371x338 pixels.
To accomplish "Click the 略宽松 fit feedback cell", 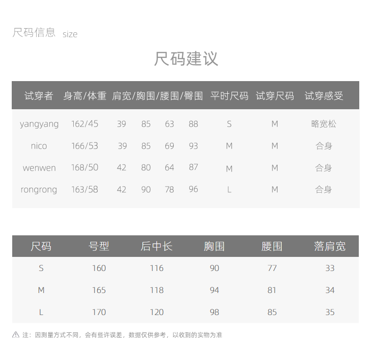I will pyautogui.click(x=324, y=124).
